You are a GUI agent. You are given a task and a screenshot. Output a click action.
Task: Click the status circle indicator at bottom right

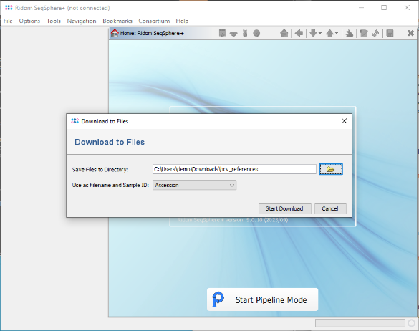pos(412,323)
